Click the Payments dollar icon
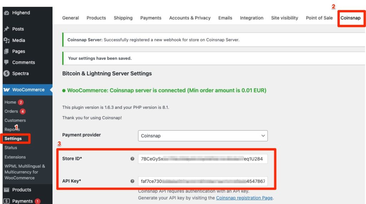Viewport: 366px width, 204px height. 6,201
